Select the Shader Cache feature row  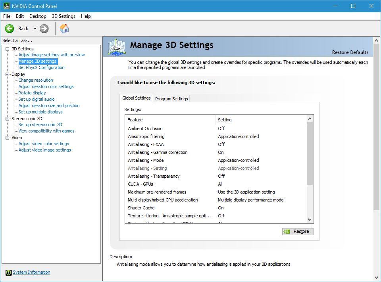click(x=216, y=208)
